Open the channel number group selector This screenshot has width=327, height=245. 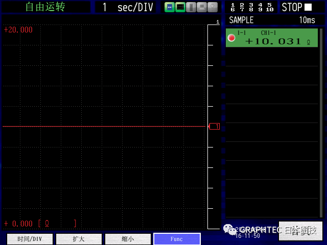pos(252,7)
